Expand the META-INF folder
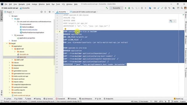 (12, 60)
